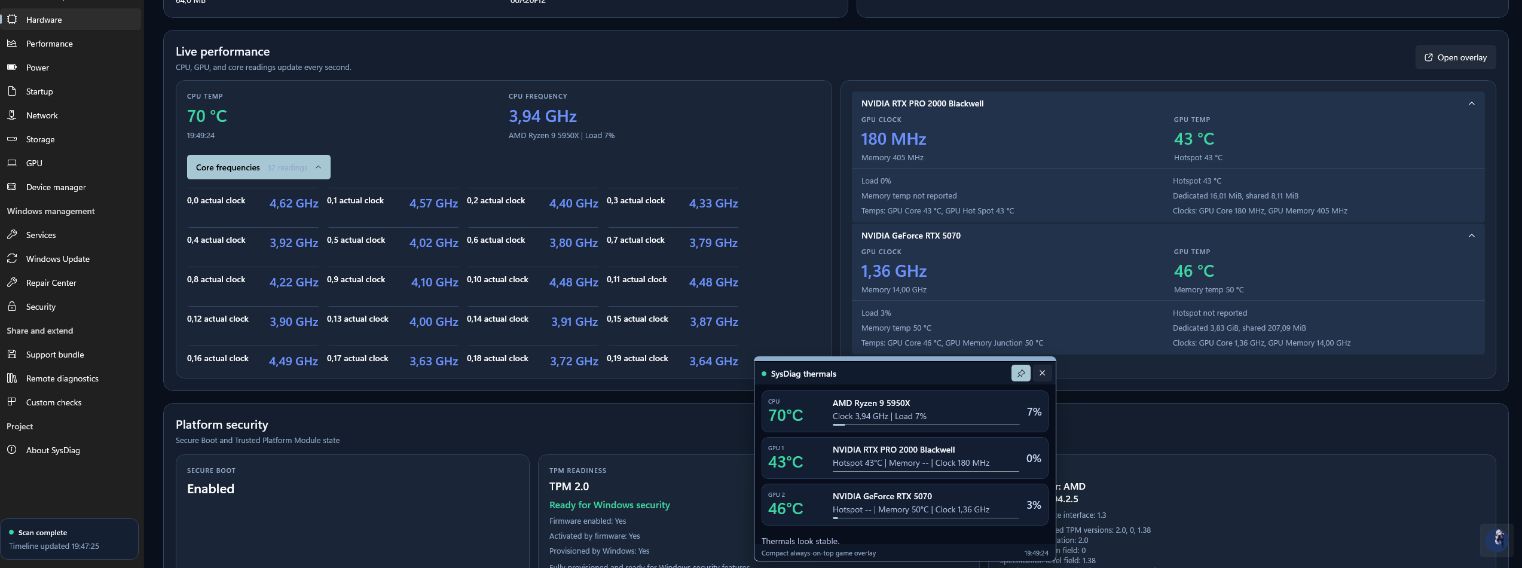
Task: Click the TPM 2.0 readiness value
Action: 569,487
